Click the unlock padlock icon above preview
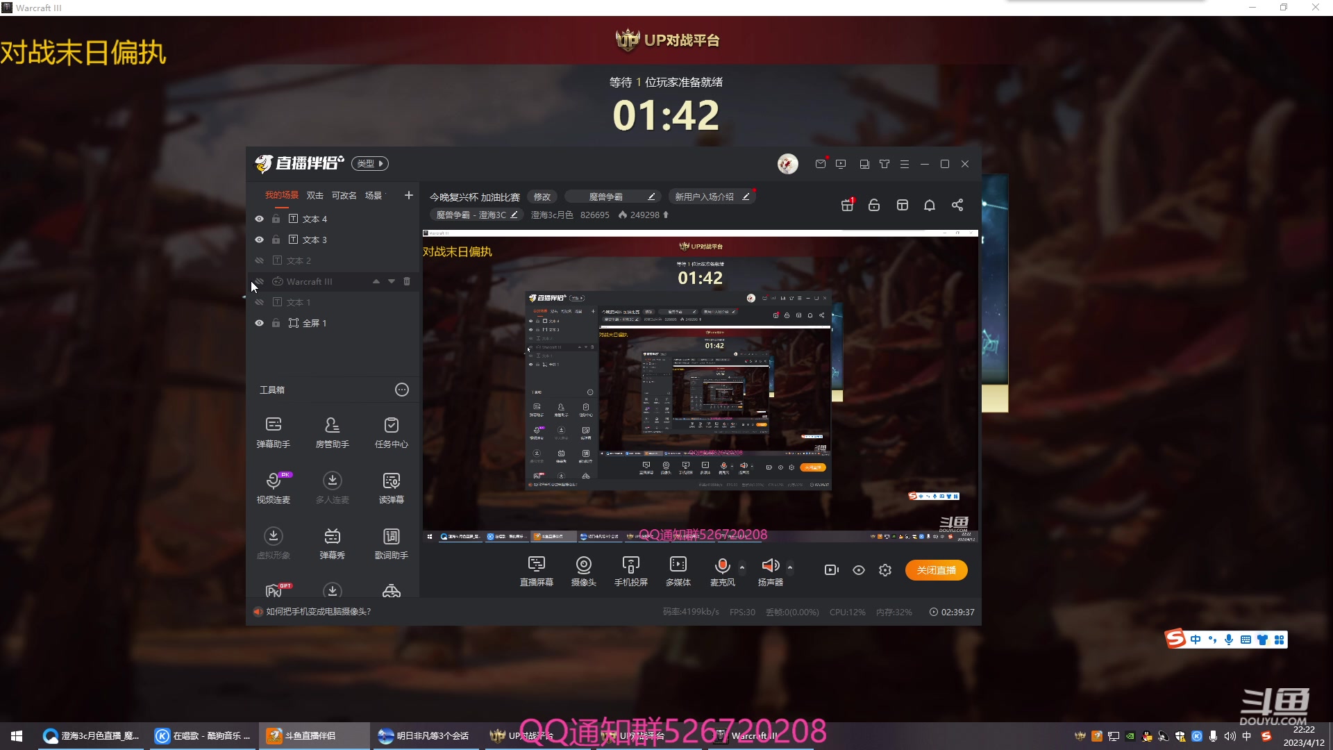This screenshot has height=750, width=1333. pyautogui.click(x=874, y=205)
